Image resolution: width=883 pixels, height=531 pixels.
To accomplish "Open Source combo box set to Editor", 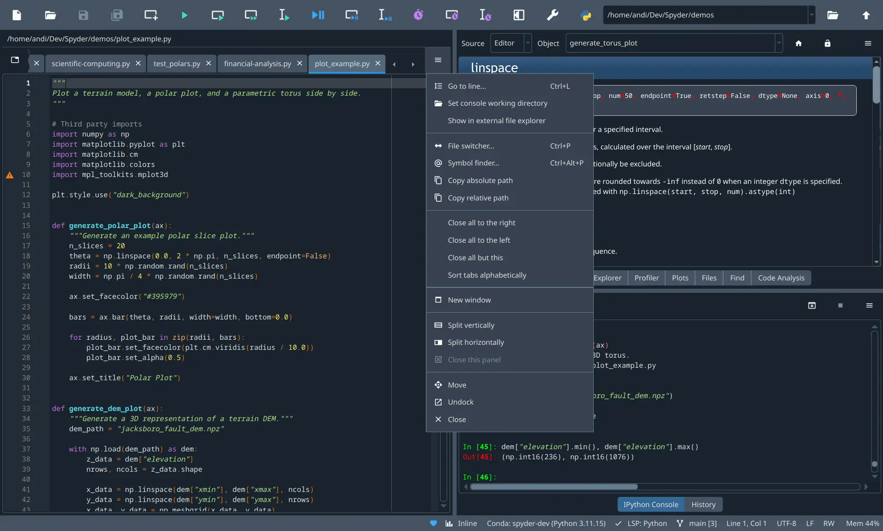I will coord(510,43).
